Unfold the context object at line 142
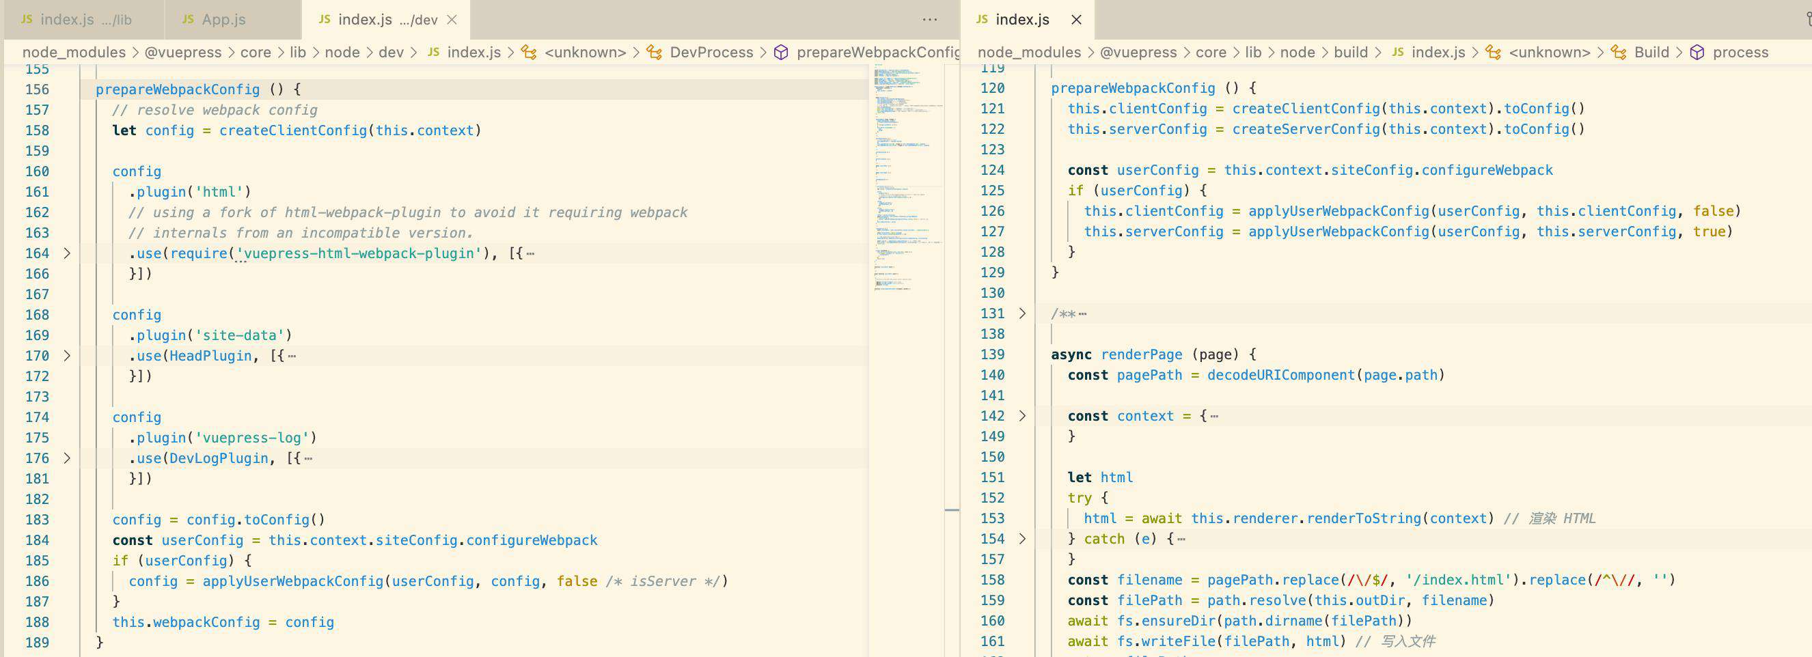This screenshot has width=1812, height=657. click(x=1022, y=416)
